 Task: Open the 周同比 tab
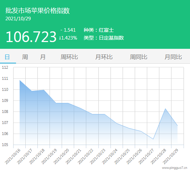[x=139, y=57]
